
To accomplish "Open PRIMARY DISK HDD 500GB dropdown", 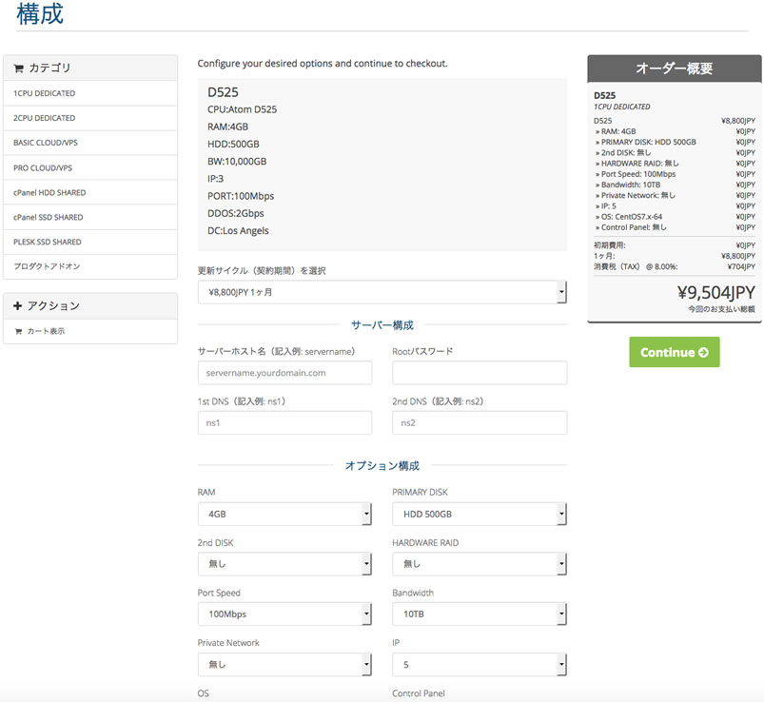I will [x=479, y=515].
